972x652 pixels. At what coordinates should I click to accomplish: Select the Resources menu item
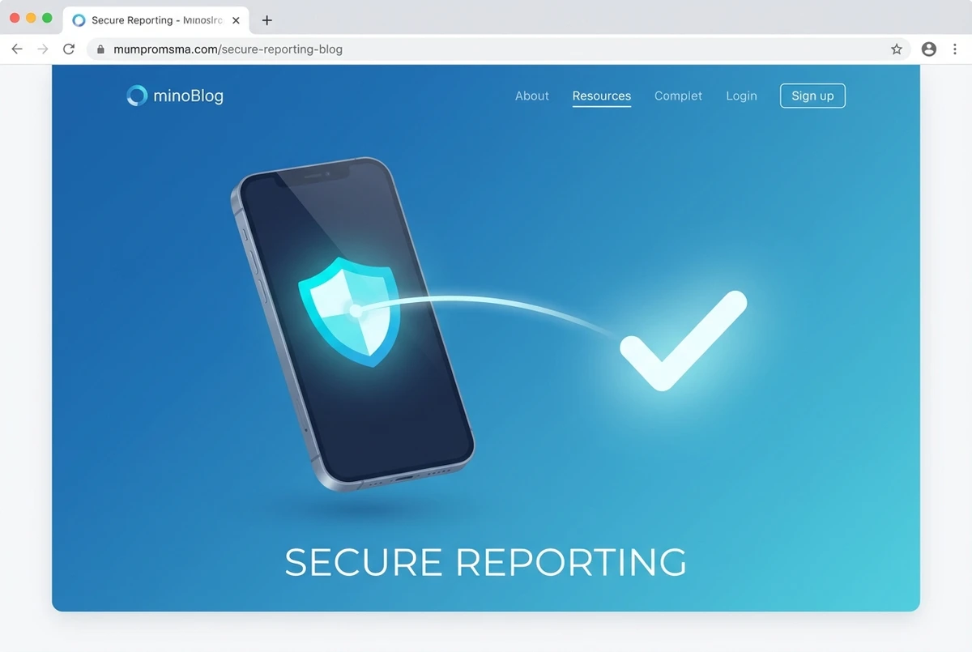pos(601,96)
